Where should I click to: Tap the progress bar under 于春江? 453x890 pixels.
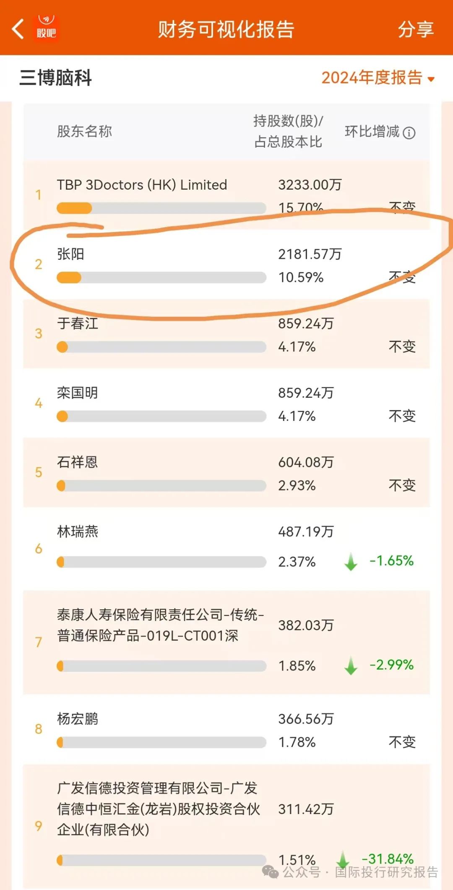click(x=161, y=347)
